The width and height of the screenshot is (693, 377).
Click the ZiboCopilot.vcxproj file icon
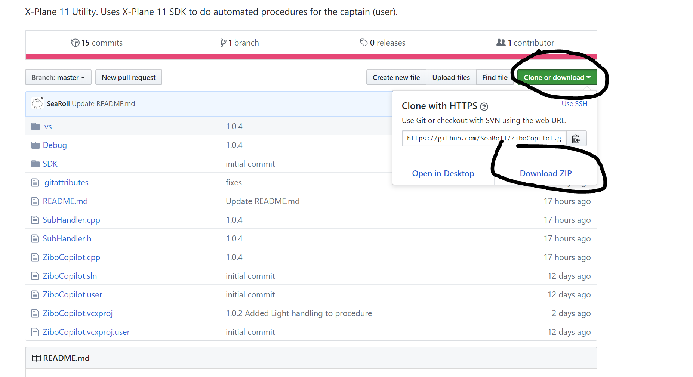pyautogui.click(x=35, y=313)
